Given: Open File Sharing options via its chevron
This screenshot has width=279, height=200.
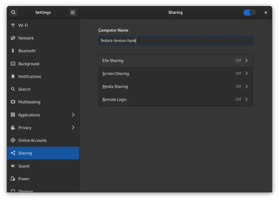Looking at the screenshot, I should [246, 61].
